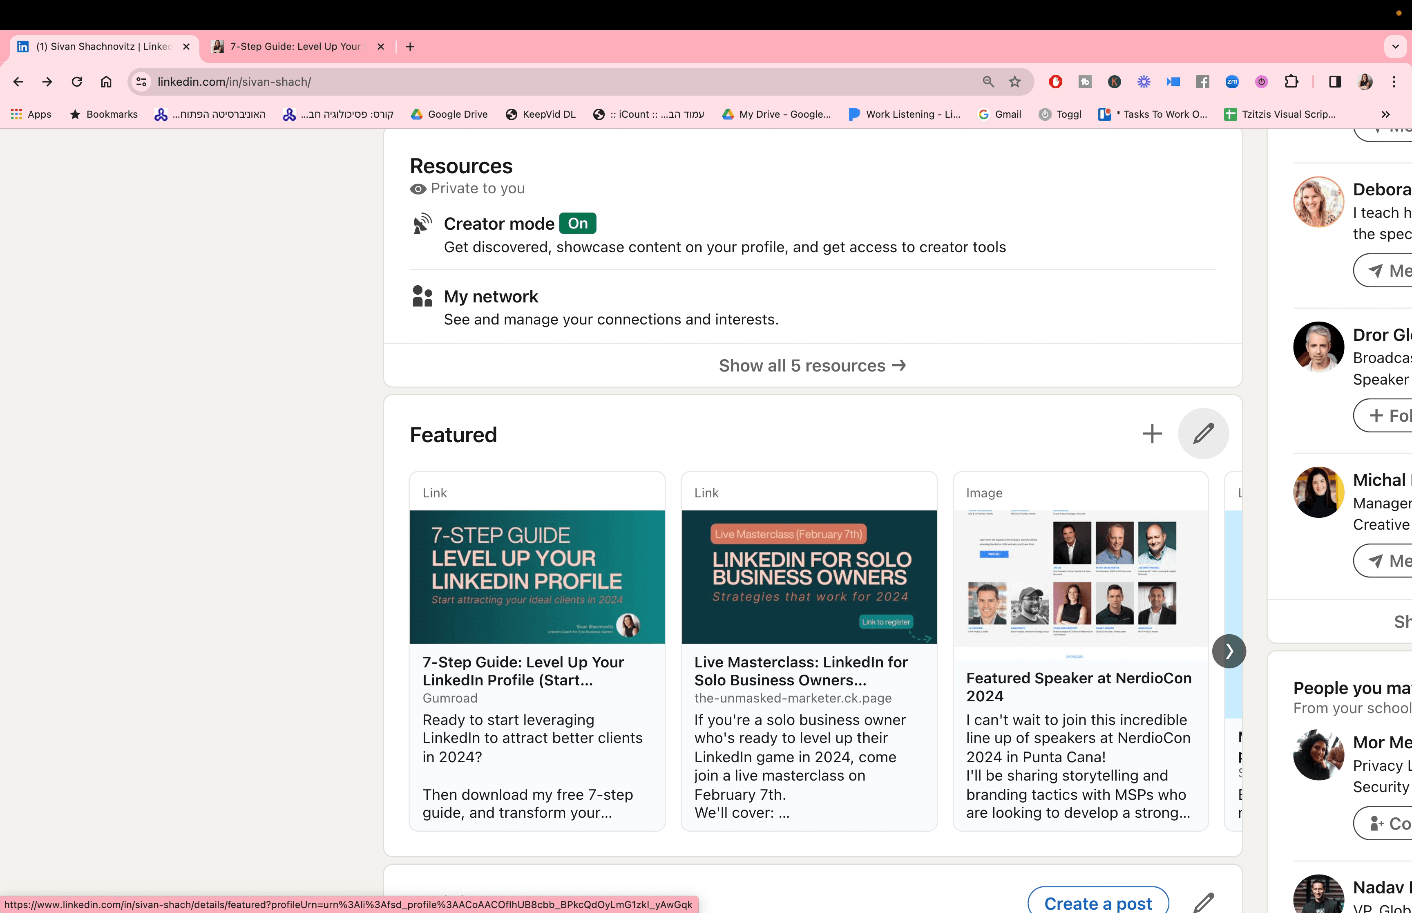This screenshot has height=913, width=1412.
Task: Open the Gmail bookmark
Action: (1000, 114)
